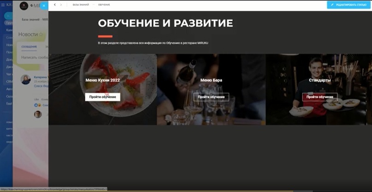Go forward with the right arrow
The height and width of the screenshot is (192, 372).
click(x=61, y=5)
